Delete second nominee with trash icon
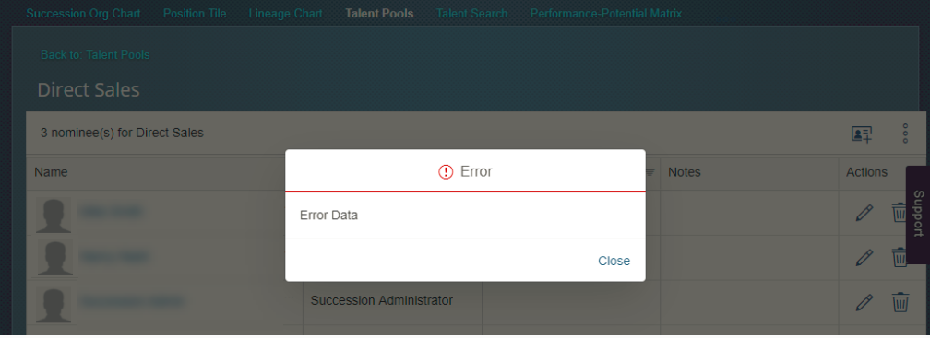This screenshot has width=930, height=338. click(x=900, y=258)
